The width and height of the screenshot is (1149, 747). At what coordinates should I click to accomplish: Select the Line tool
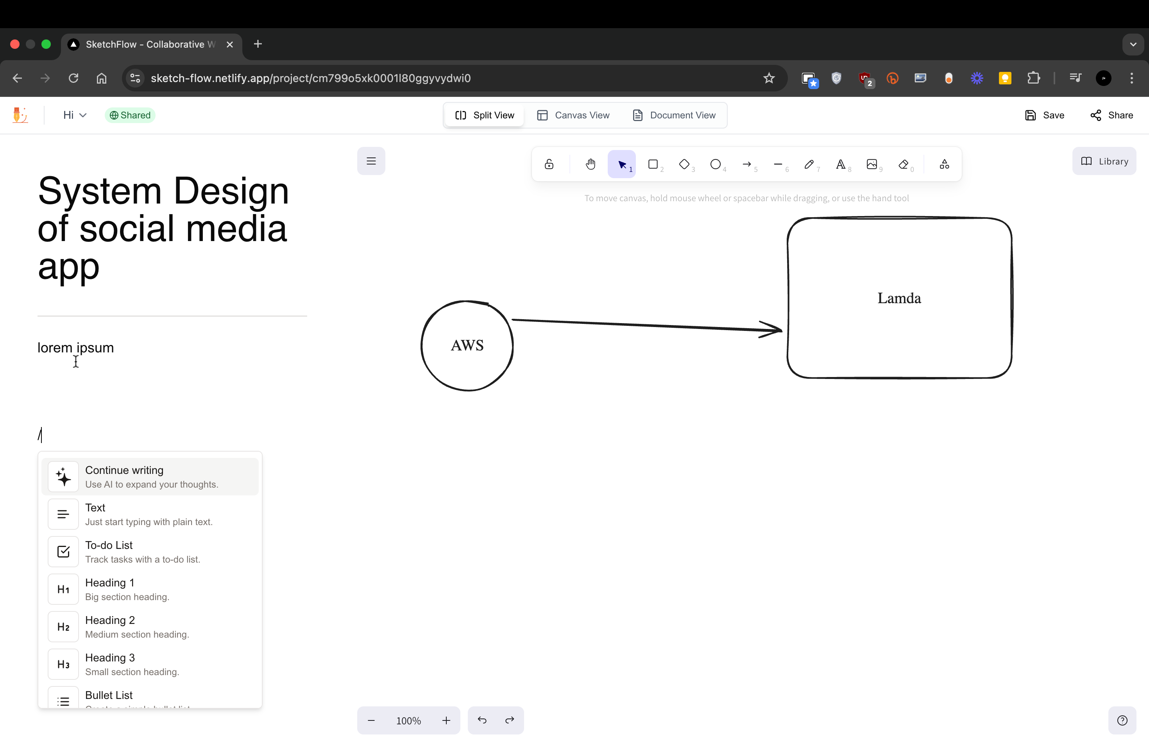pos(778,164)
